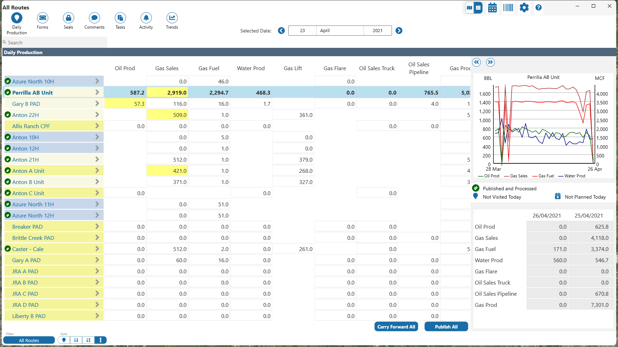Open the Tasks section

point(120,18)
